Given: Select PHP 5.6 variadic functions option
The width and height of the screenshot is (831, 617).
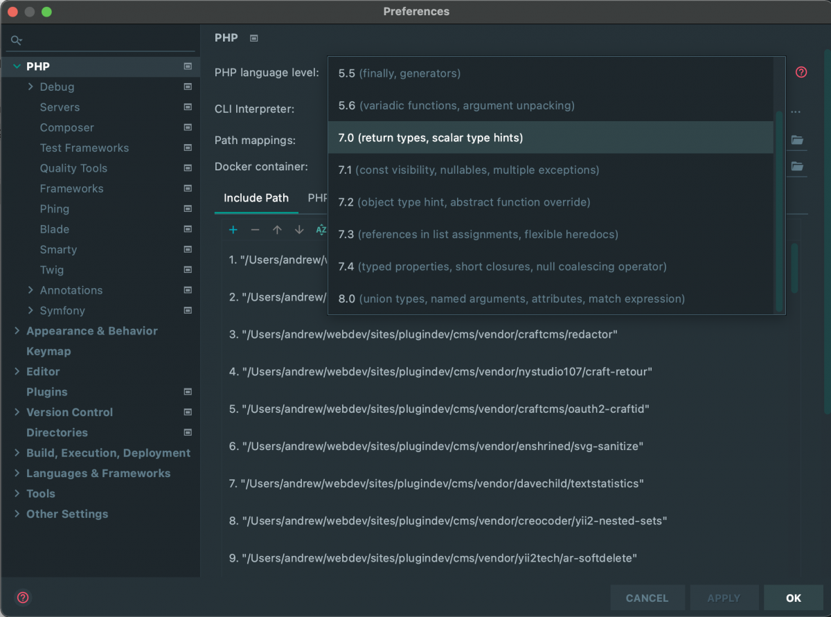Looking at the screenshot, I should tap(551, 105).
